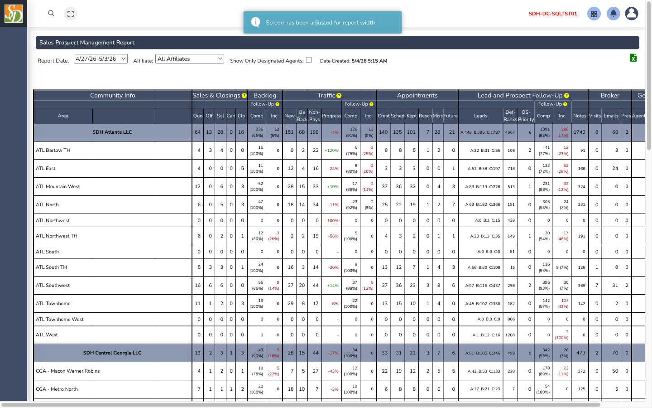
Task: Select the SDH Central Georgia LLC row
Action: coord(339,353)
